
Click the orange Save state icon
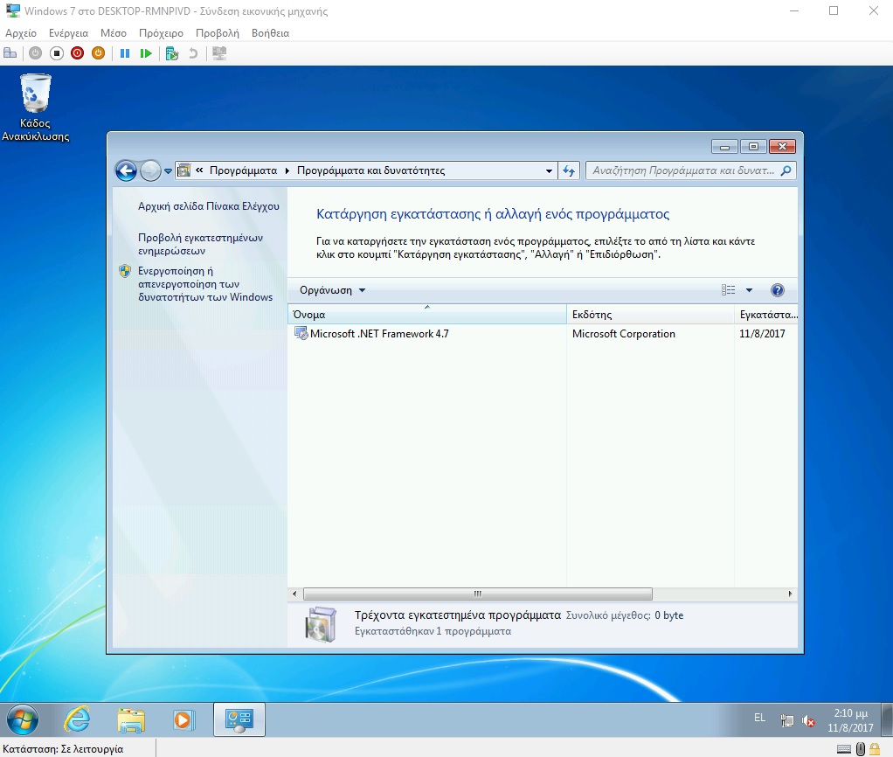(x=99, y=53)
